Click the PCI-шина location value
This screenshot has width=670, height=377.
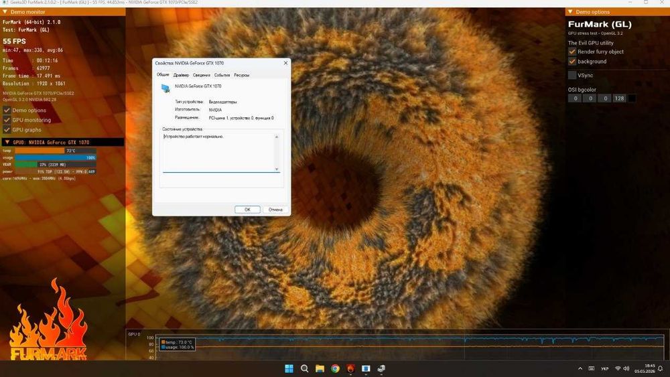tap(241, 118)
